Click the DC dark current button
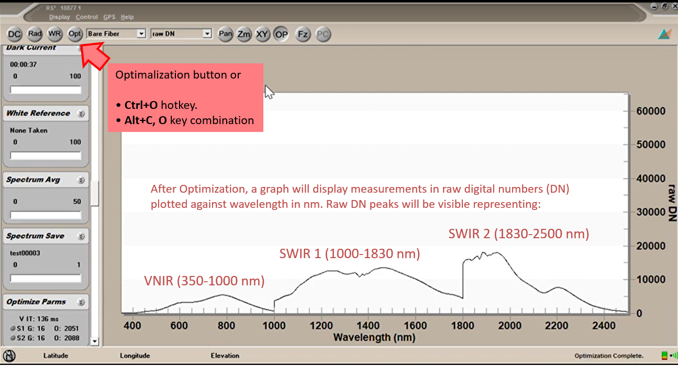The height and width of the screenshot is (366, 678). click(x=14, y=34)
